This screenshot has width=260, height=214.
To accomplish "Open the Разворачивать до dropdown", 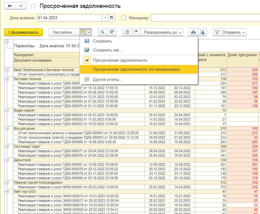I will pos(162,32).
